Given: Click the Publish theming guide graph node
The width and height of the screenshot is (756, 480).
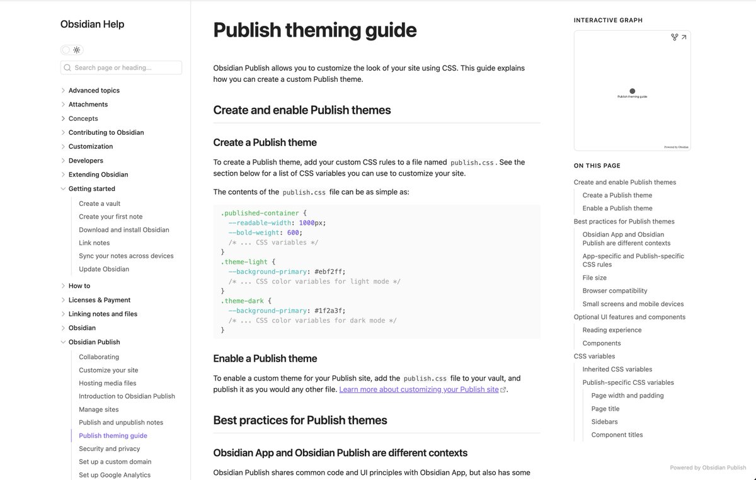Looking at the screenshot, I should (633, 91).
